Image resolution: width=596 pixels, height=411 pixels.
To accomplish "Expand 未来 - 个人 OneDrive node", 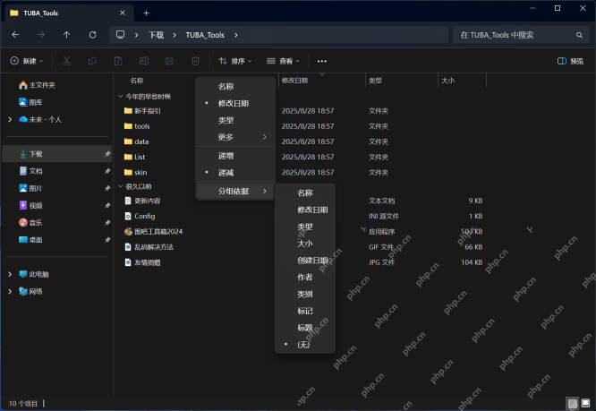I will 10,120.
